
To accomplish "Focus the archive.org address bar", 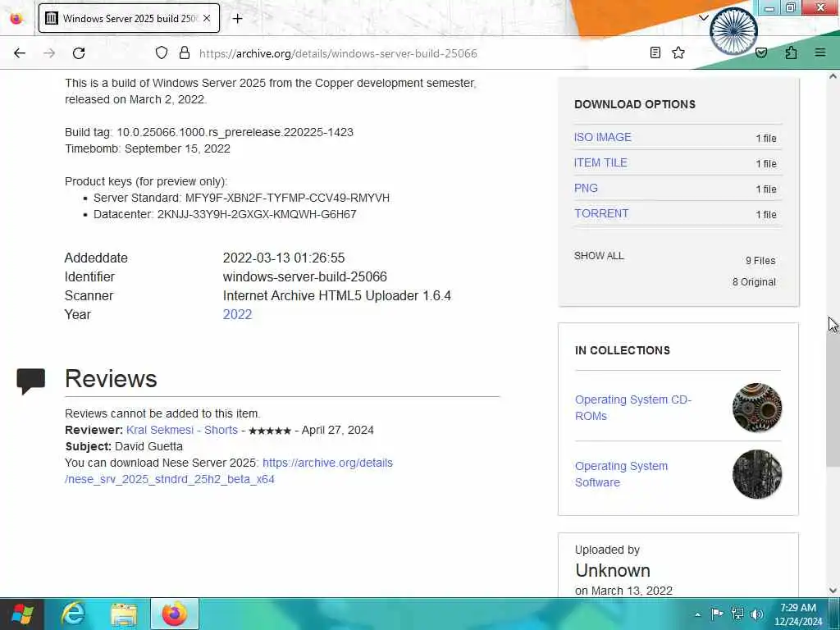I will tap(338, 53).
